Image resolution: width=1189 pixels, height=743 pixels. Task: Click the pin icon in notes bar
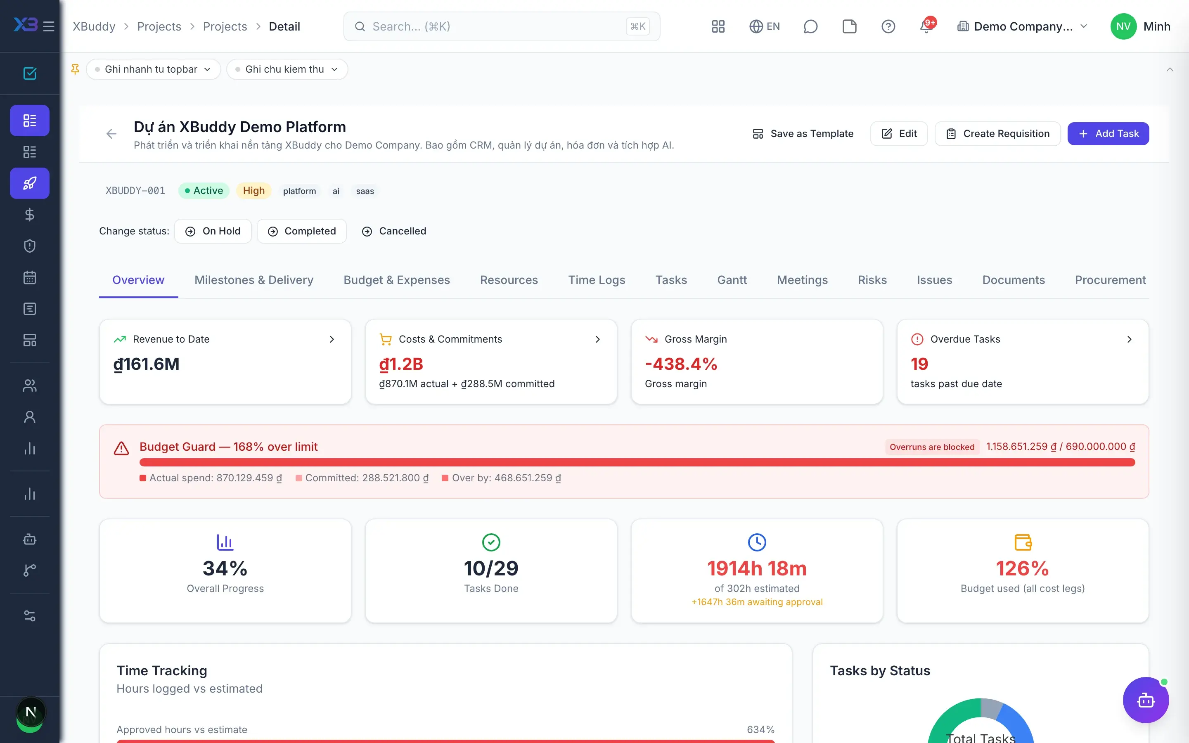[75, 69]
